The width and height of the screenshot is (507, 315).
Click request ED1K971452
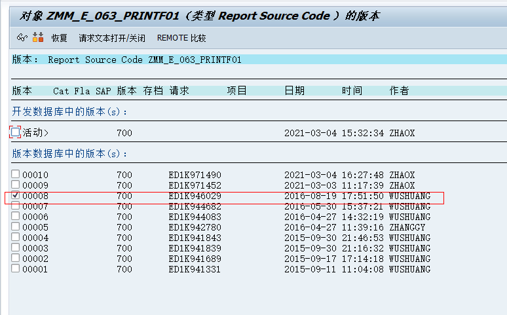(x=195, y=185)
